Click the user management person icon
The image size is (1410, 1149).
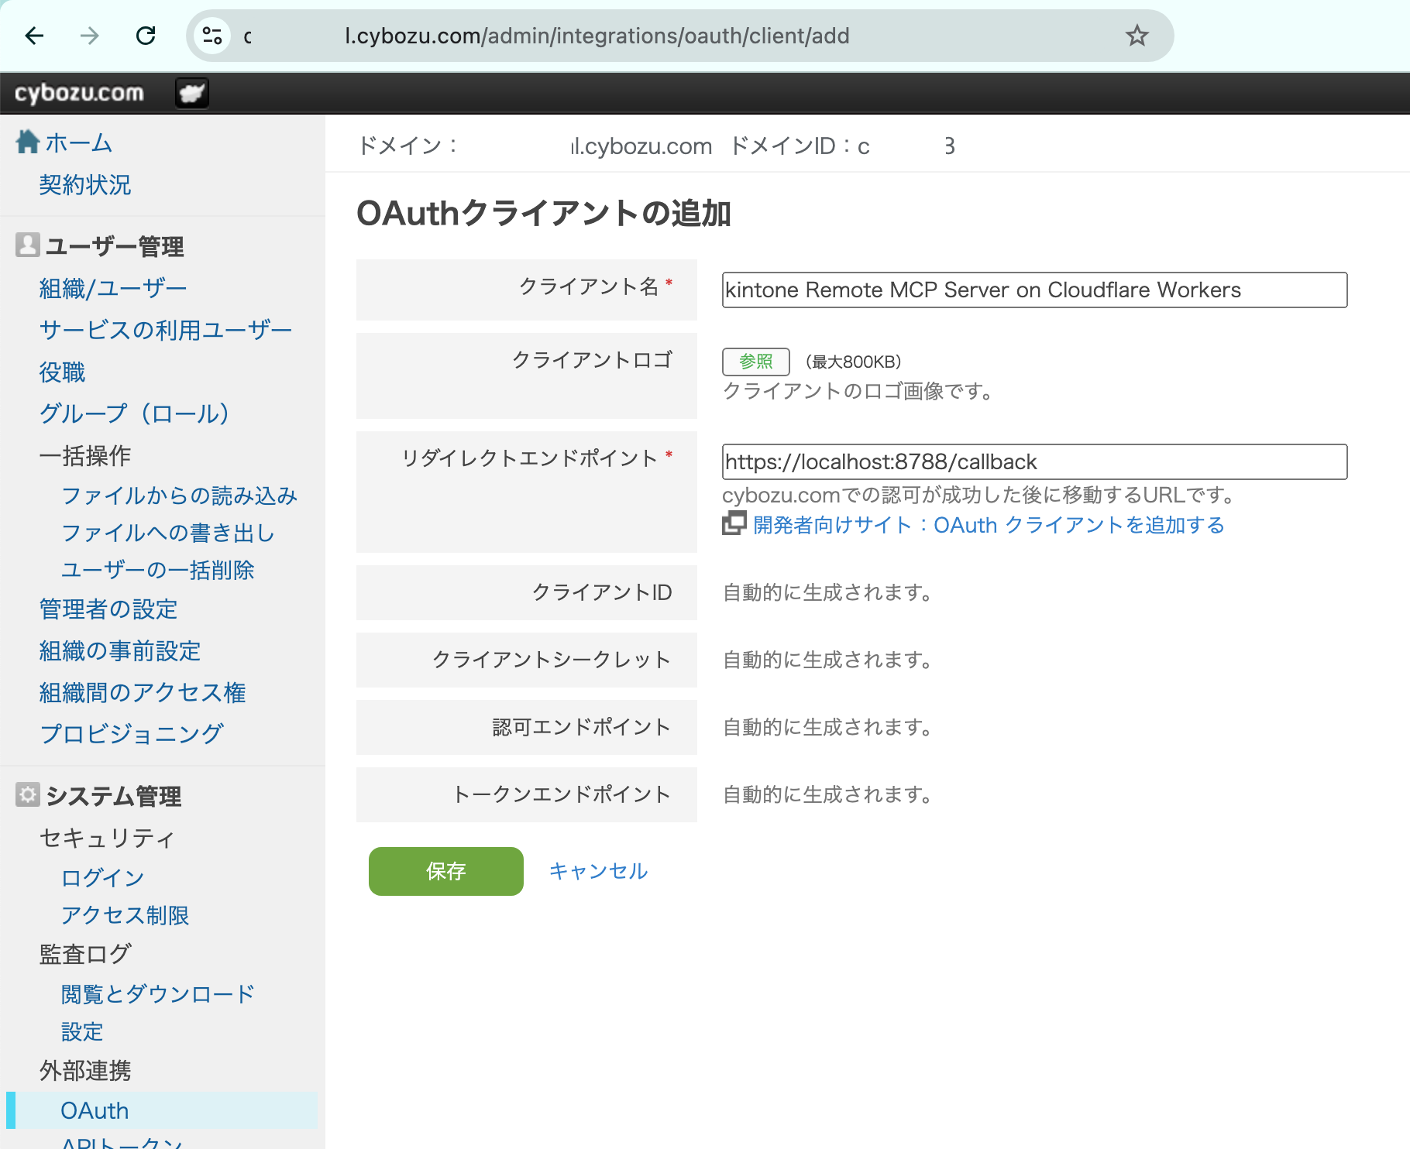tap(26, 245)
